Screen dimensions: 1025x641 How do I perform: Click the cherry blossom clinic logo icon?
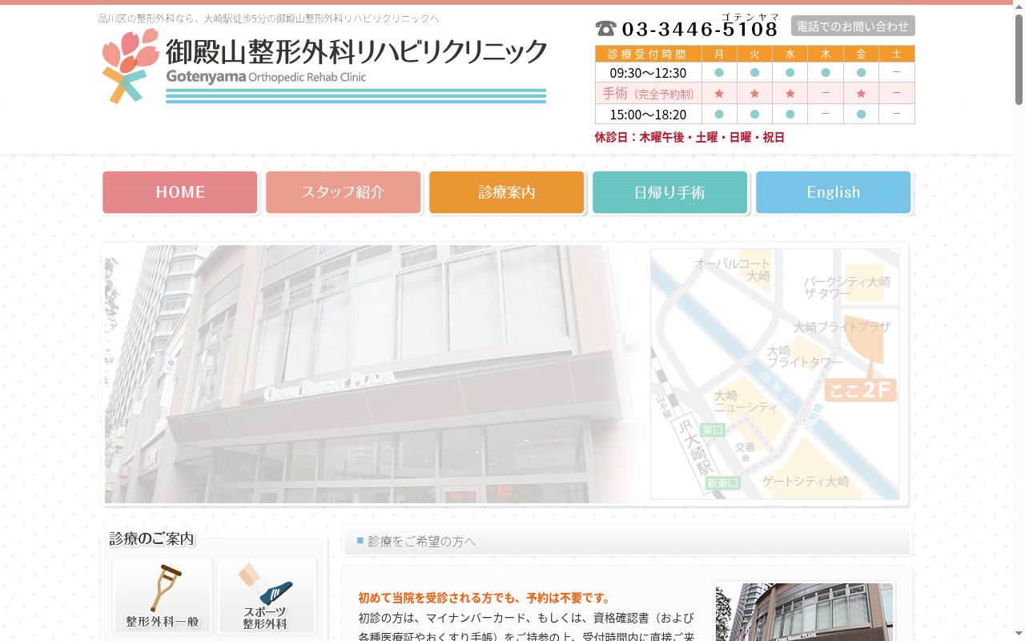tap(130, 66)
